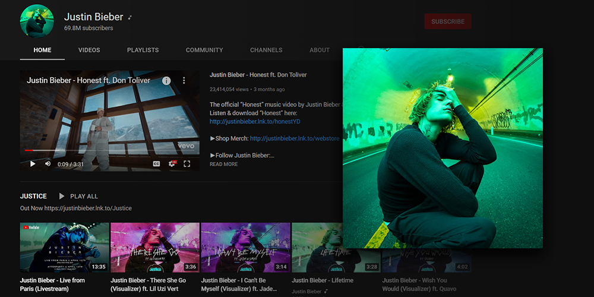Open the Lifetime video thumbnail
Screen dimensions: 594x297
pos(317,248)
